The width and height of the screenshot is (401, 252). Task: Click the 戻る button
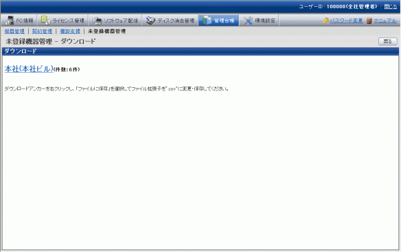[x=388, y=41]
